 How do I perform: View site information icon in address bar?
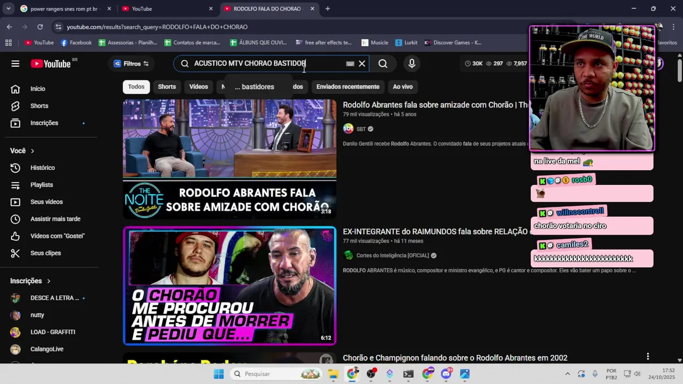[58, 27]
